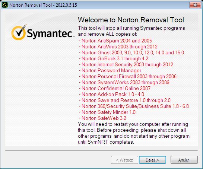
Task: Click the Welcome to Norton Removal Tool heading
Action: point(131,20)
